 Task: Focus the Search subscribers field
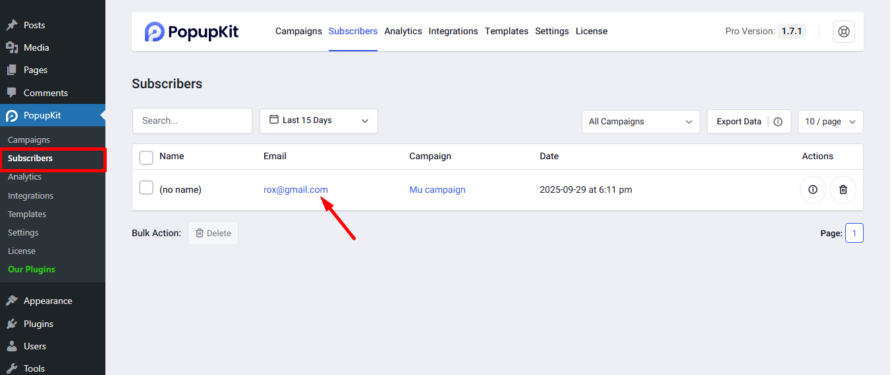[x=192, y=121]
